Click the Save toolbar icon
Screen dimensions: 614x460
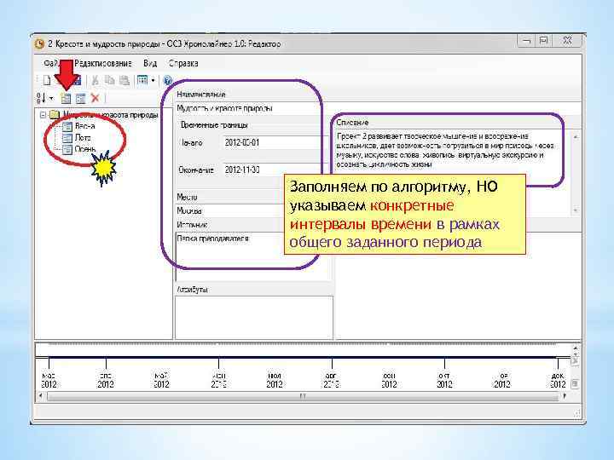click(x=77, y=81)
